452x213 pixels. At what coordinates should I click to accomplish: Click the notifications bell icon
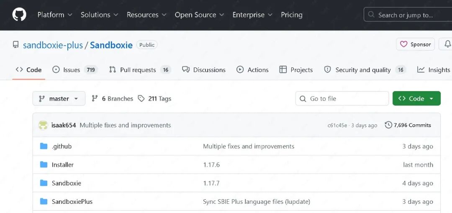click(x=447, y=44)
